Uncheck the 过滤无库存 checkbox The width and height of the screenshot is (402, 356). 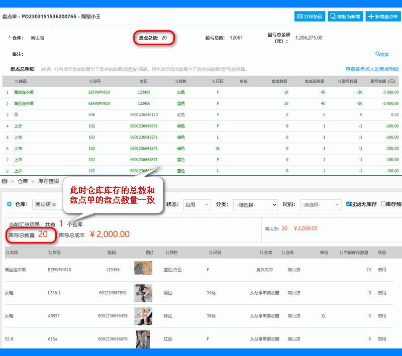[x=348, y=204]
